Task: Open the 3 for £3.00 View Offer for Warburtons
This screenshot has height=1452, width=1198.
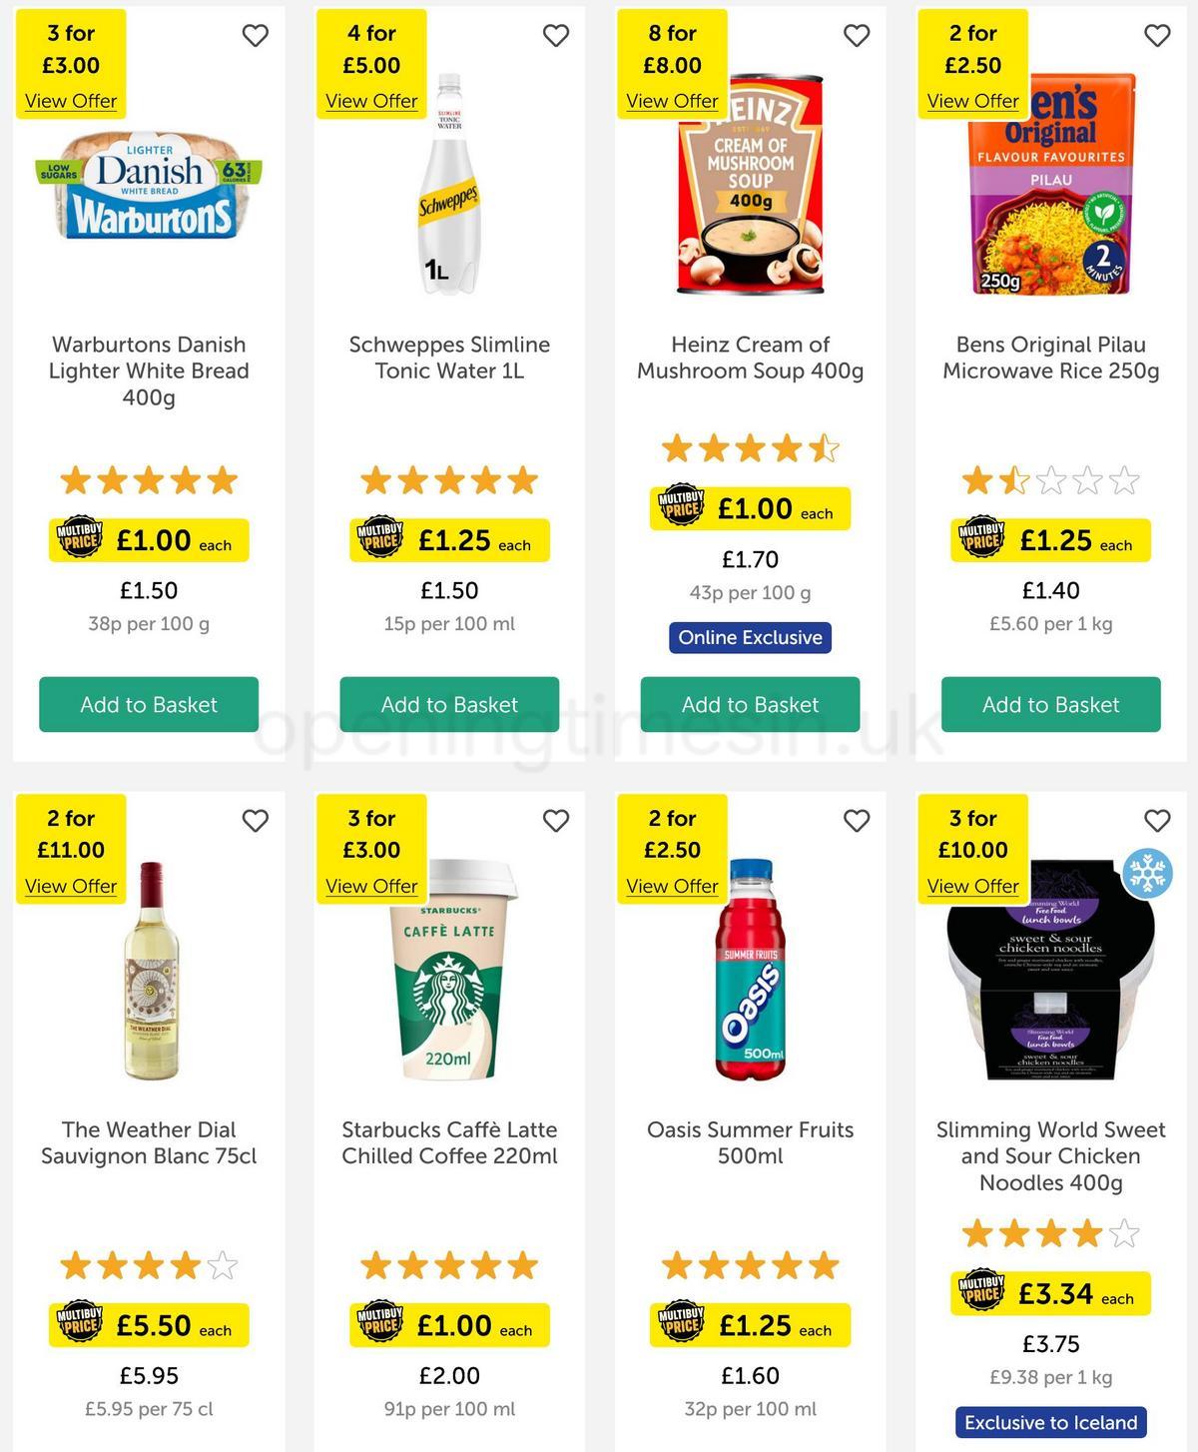Action: pos(70,101)
